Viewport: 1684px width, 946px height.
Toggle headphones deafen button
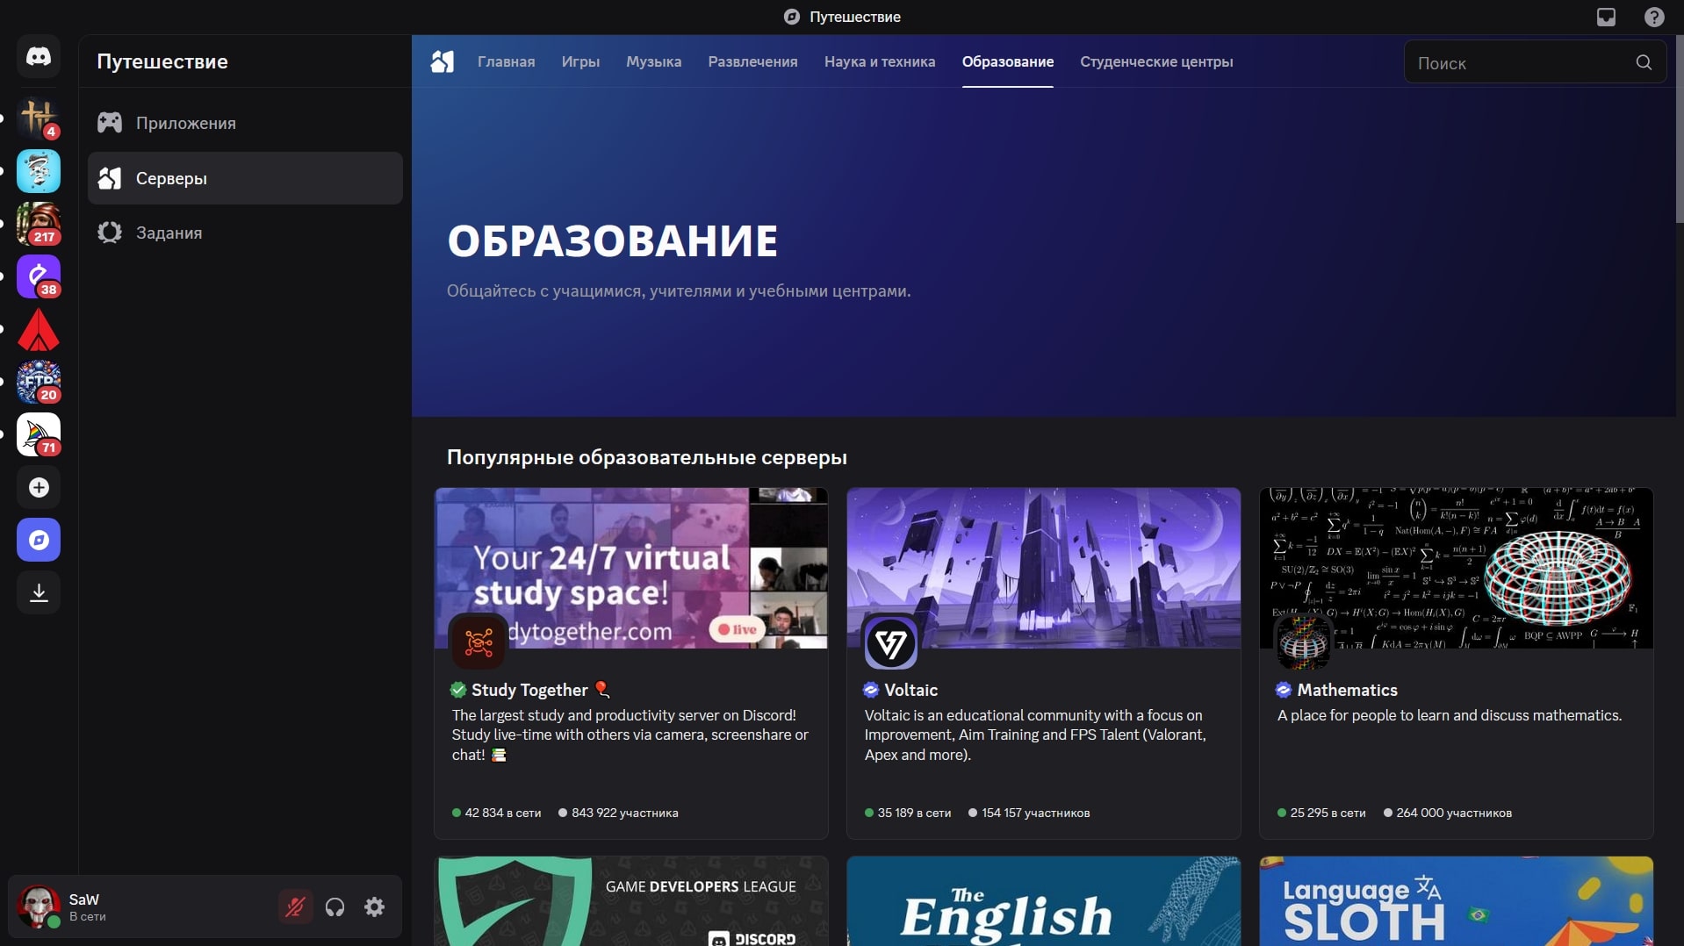point(335,907)
